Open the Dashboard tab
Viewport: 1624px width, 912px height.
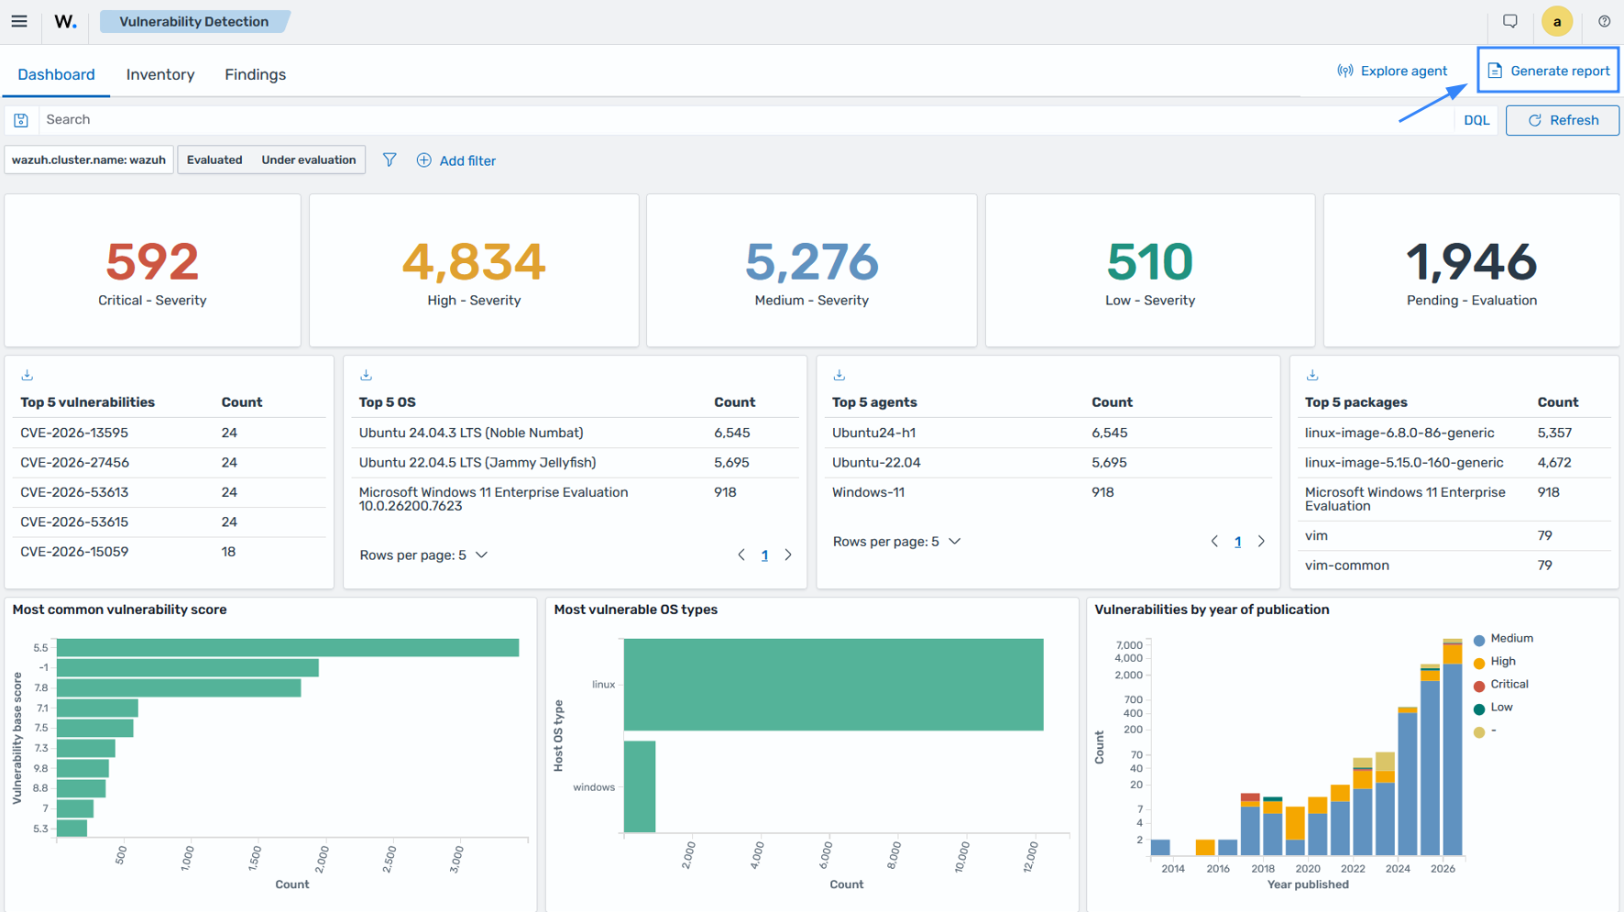(56, 74)
